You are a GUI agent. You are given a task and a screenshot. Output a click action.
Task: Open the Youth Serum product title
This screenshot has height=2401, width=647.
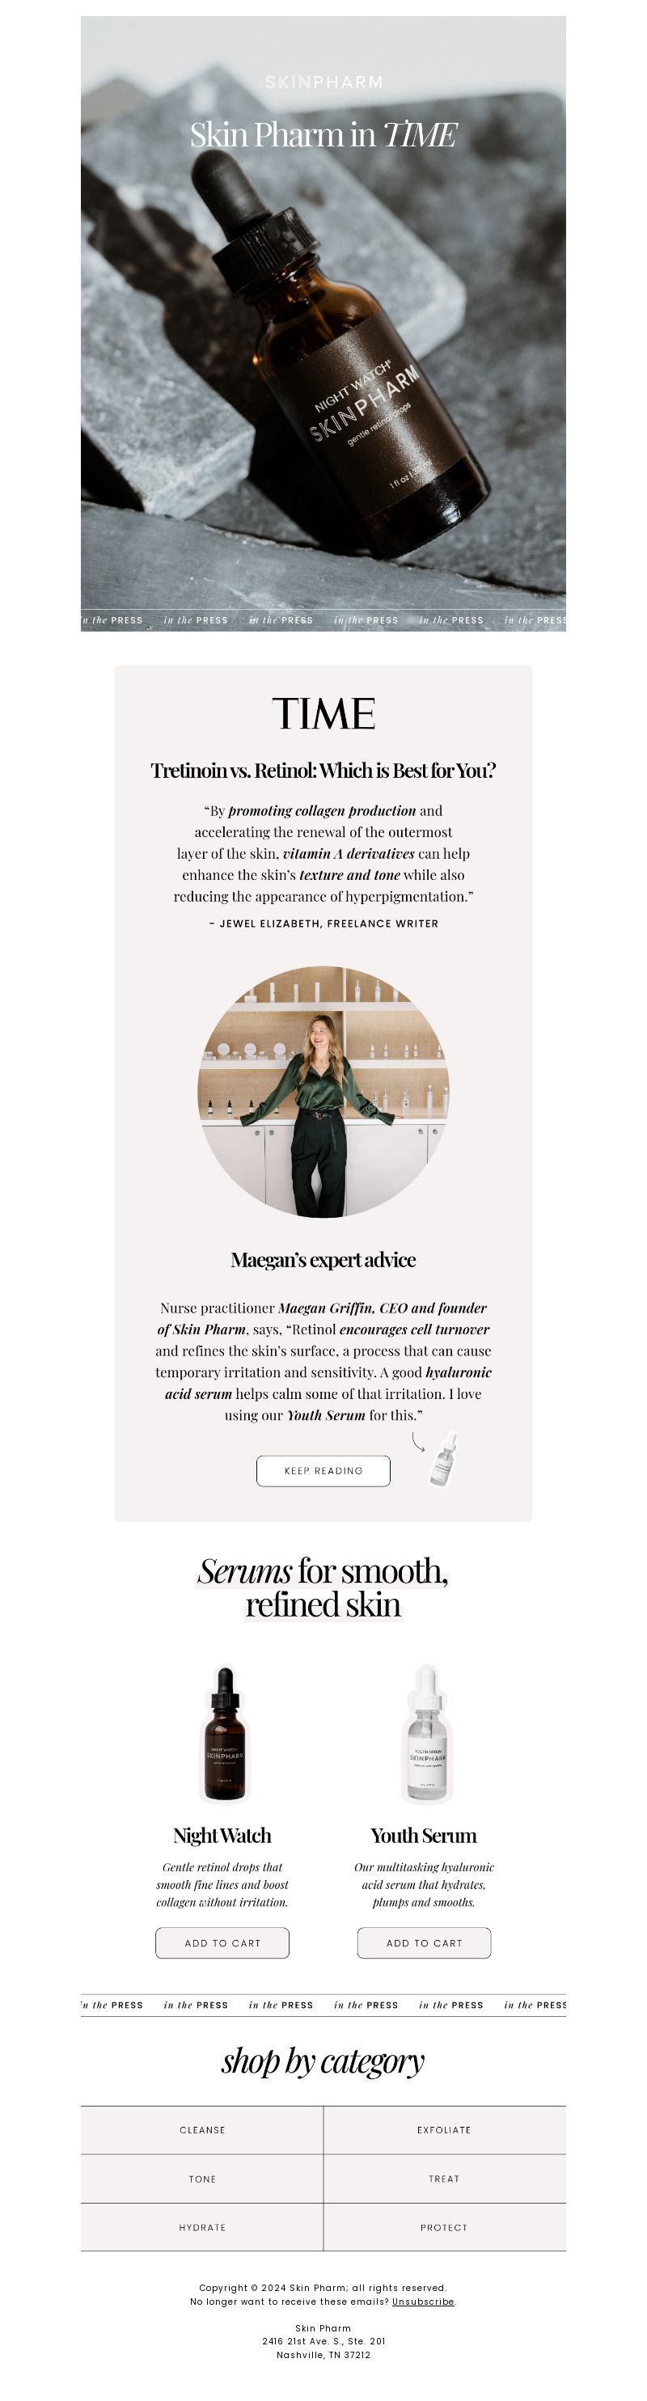point(424,1835)
